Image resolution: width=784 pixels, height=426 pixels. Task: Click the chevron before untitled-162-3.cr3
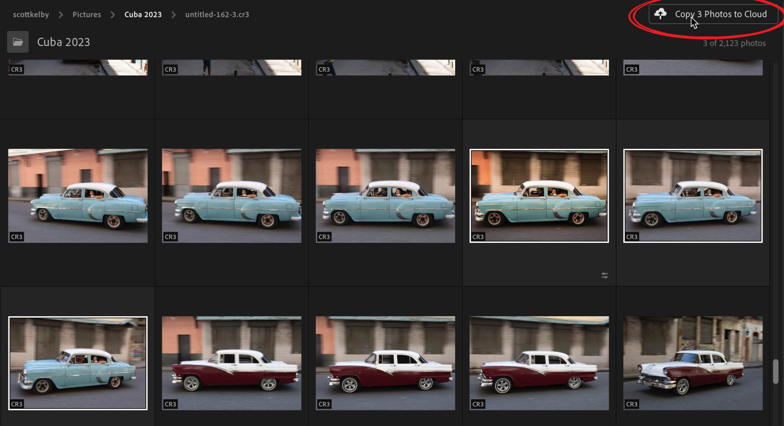(174, 15)
